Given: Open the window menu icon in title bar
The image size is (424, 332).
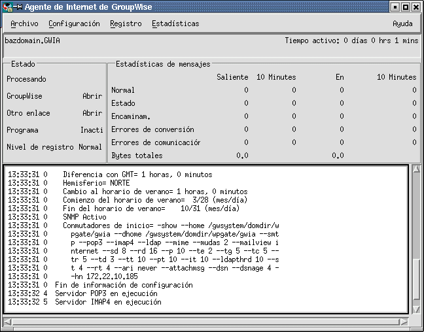Looking at the screenshot, I should click(8, 7).
